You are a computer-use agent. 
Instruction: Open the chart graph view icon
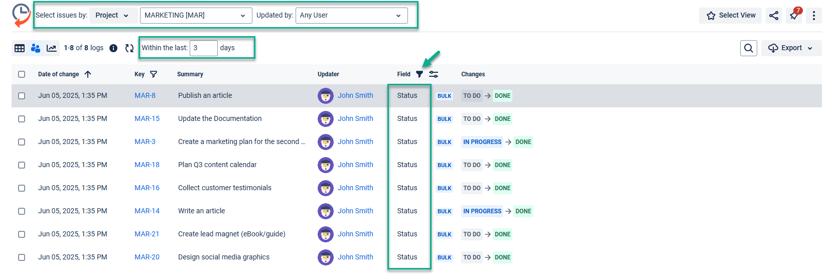coord(51,48)
